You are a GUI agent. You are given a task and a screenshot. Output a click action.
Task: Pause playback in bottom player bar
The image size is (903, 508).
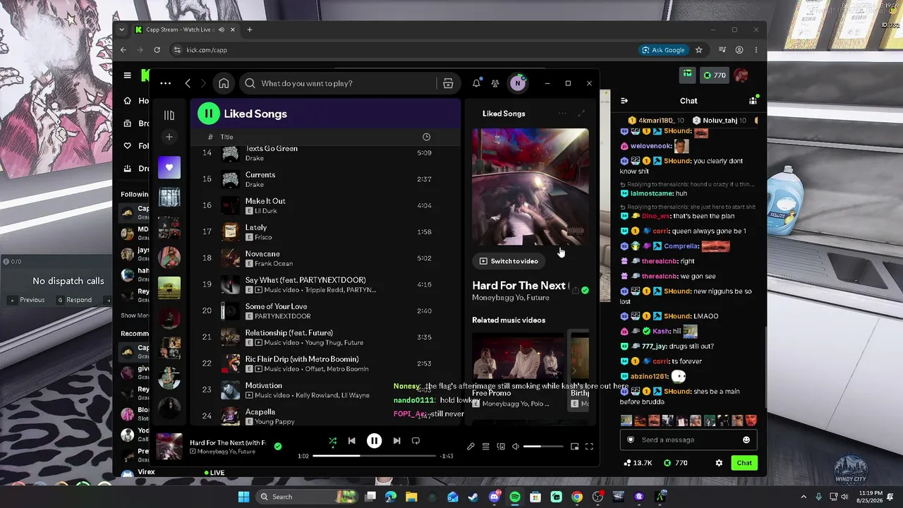coord(374,441)
